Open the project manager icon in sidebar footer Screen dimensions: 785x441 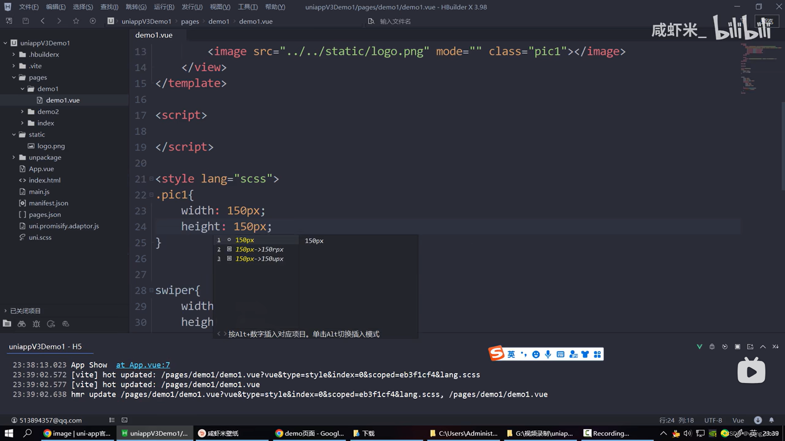point(7,324)
